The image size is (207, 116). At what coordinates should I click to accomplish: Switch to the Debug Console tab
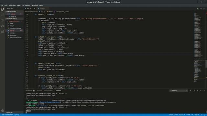click(x=49, y=91)
